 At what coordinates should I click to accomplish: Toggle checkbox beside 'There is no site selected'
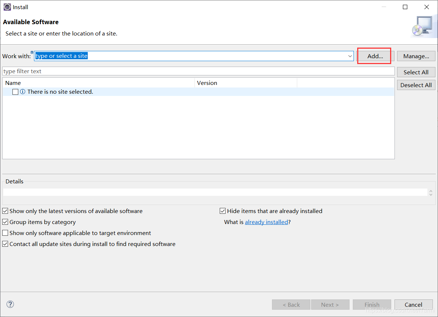tap(15, 92)
